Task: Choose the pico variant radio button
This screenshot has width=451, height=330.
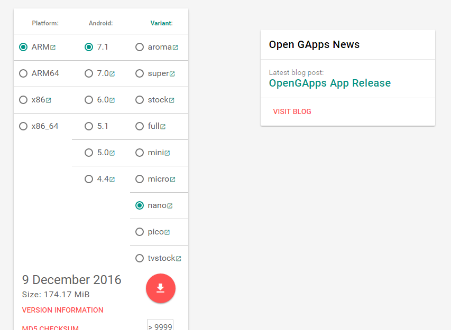Action: 140,232
